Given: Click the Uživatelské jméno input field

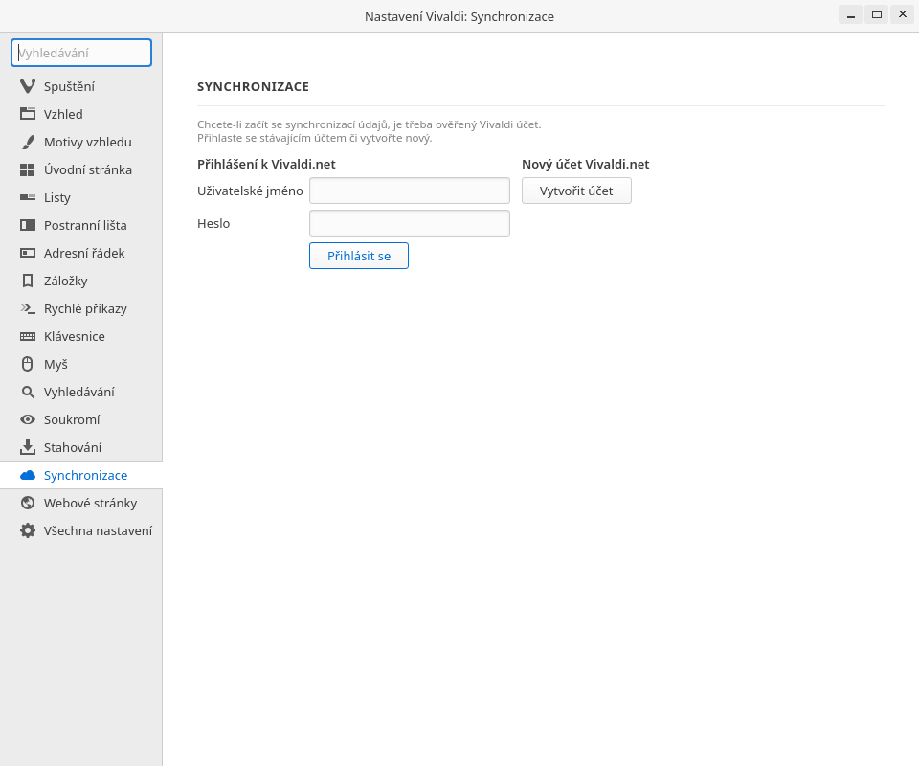Looking at the screenshot, I should click(409, 191).
